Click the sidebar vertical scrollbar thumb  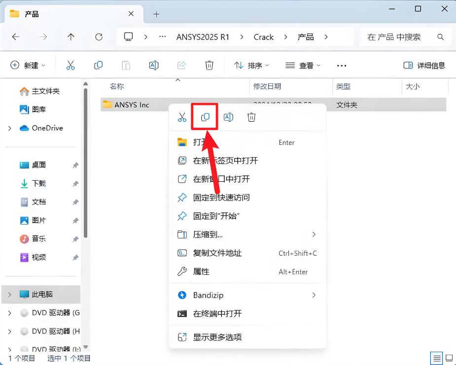(x=85, y=164)
